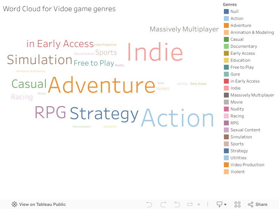Click 'Animation & Modeling' word in cloud
The width and height of the screenshot is (279, 209).
(x=31, y=71)
